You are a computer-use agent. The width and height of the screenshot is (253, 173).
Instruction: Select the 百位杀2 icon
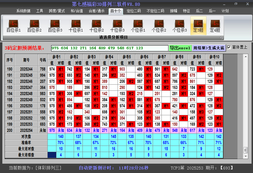[x=34, y=26]
